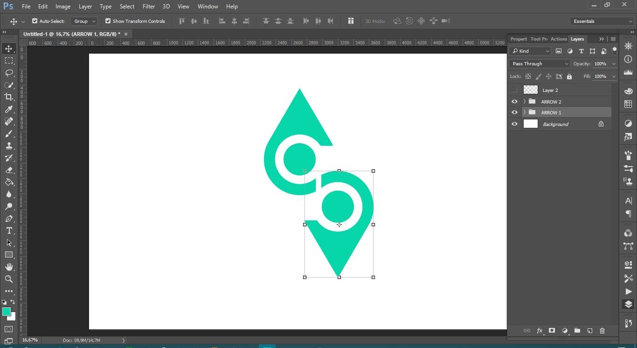Toggle Show Transform Controls checkbox
The height and width of the screenshot is (348, 637).
(108, 21)
